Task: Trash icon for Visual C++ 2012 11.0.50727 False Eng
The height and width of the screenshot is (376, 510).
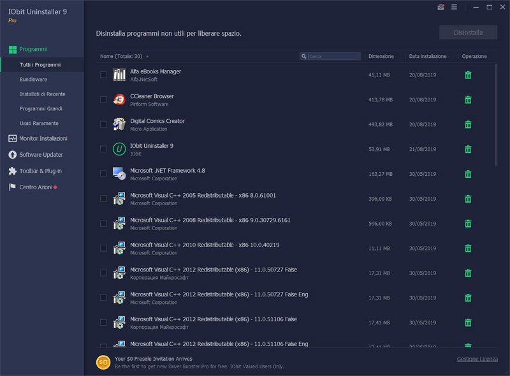Action: pyautogui.click(x=468, y=298)
